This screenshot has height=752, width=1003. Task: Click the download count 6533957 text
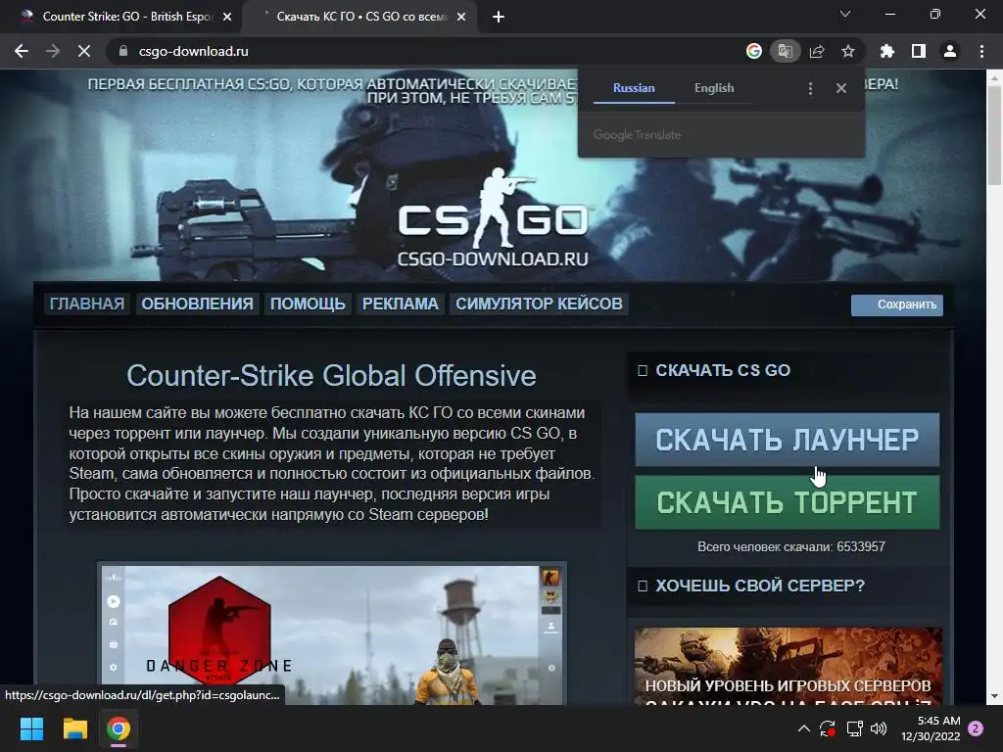tap(791, 546)
